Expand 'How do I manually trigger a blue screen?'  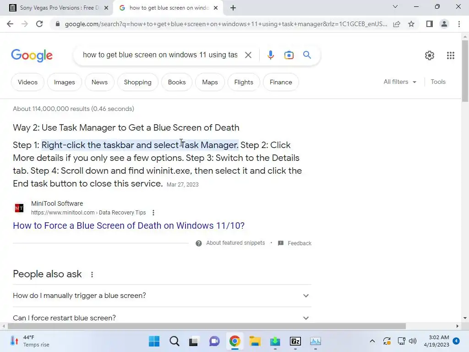162,296
